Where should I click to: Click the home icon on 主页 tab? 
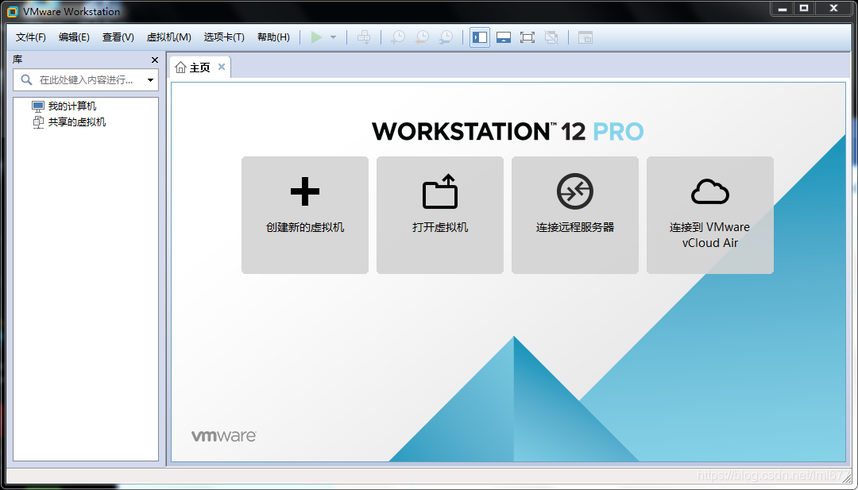pyautogui.click(x=180, y=68)
